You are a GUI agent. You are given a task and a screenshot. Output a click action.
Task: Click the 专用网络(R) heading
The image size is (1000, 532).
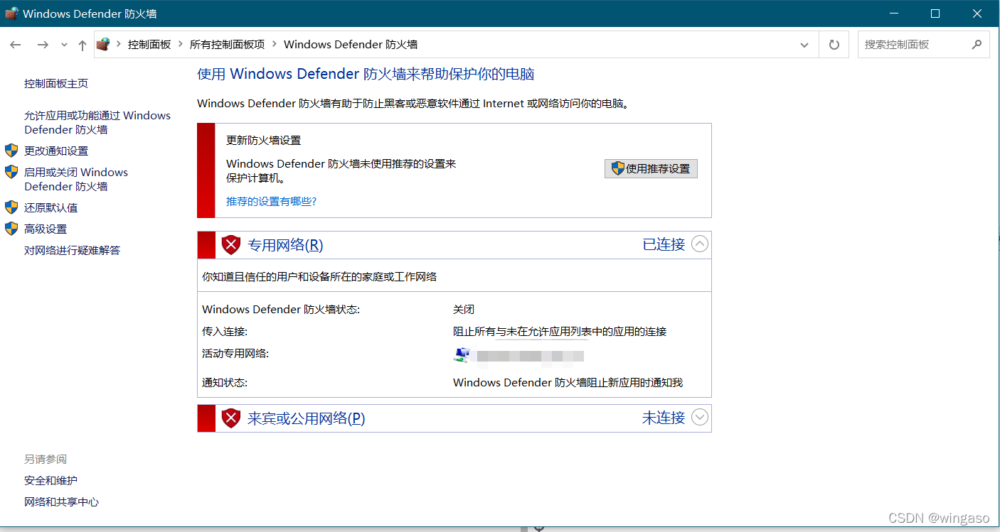(285, 245)
